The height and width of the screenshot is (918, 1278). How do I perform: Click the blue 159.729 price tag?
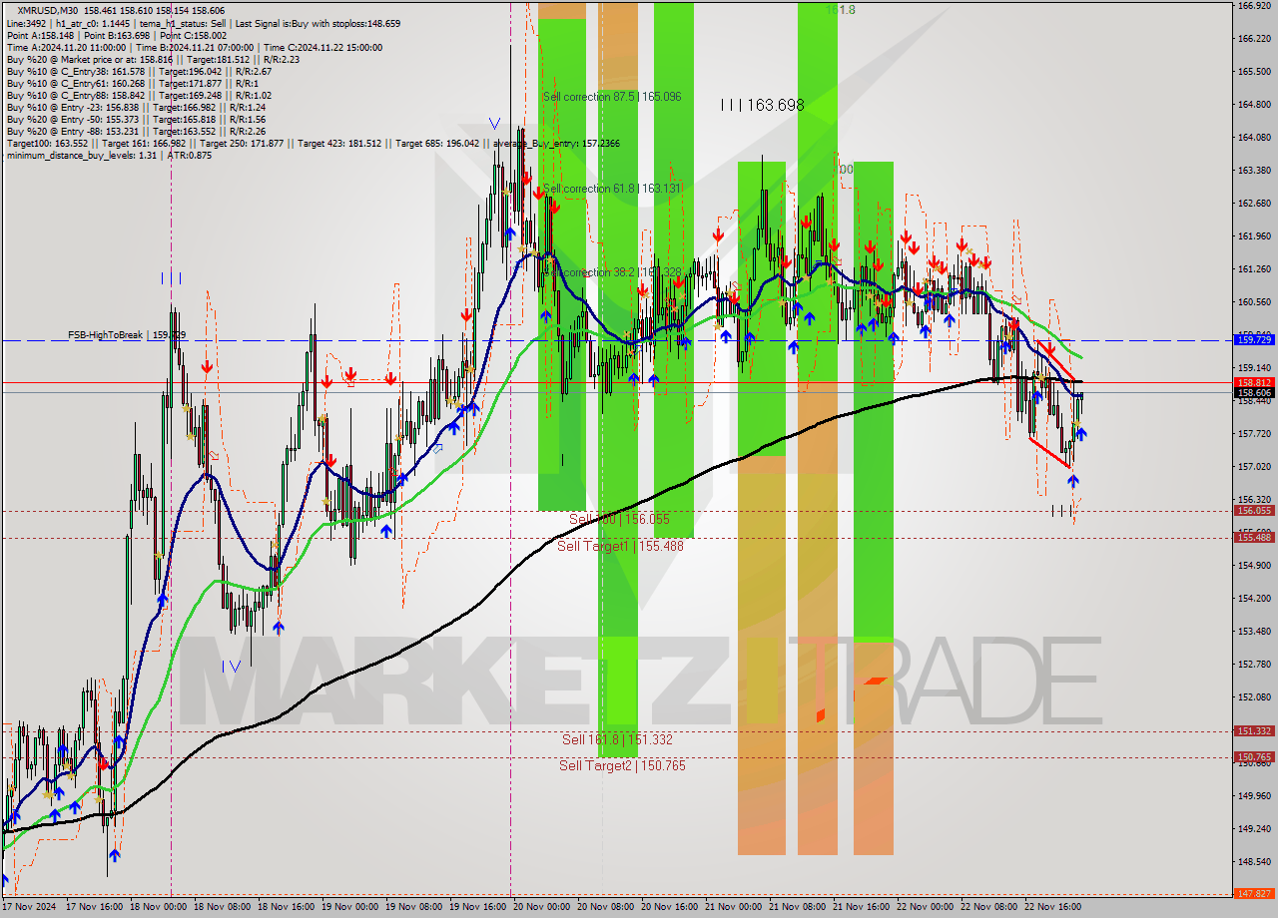click(x=1255, y=340)
